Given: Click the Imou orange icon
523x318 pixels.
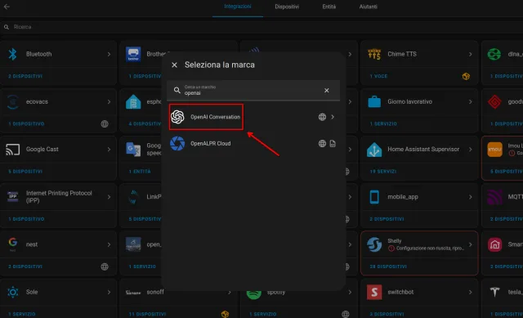Looking at the screenshot, I should click(494, 150).
